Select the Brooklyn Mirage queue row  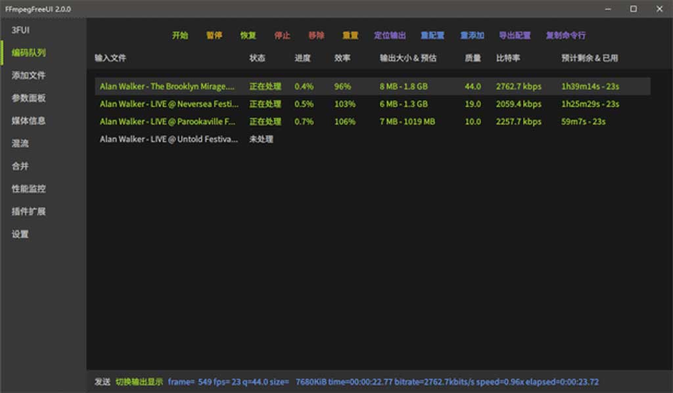click(x=167, y=86)
